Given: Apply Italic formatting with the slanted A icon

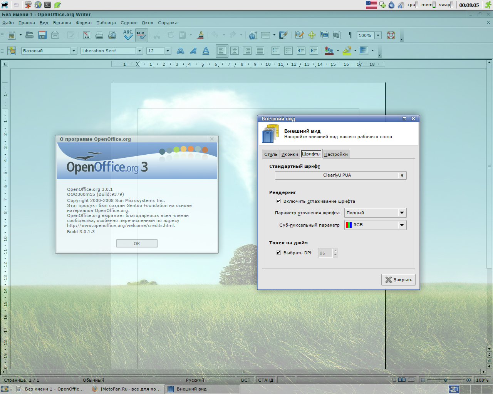Looking at the screenshot, I should pos(193,51).
